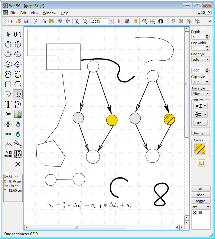
Task: Click the Depth value input field
Action: [198, 37]
